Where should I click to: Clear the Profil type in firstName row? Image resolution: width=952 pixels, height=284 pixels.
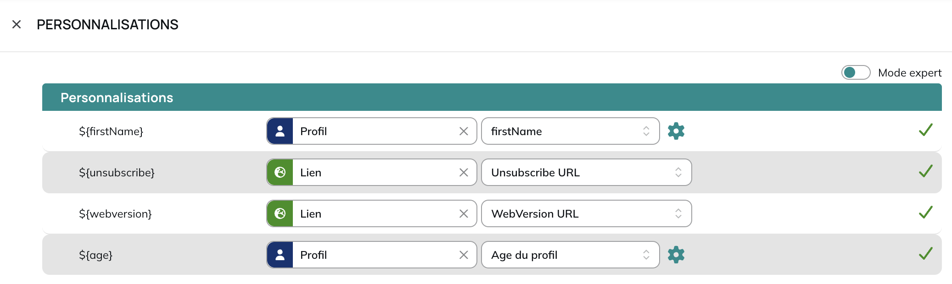click(x=464, y=131)
